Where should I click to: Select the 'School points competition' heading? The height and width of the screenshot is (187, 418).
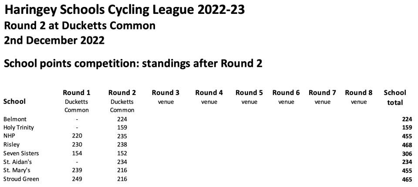point(133,64)
